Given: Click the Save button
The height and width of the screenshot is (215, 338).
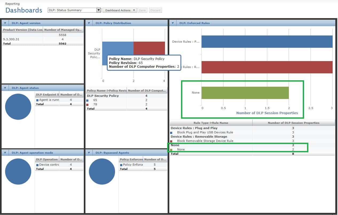Looking at the screenshot, I should click(142, 10).
